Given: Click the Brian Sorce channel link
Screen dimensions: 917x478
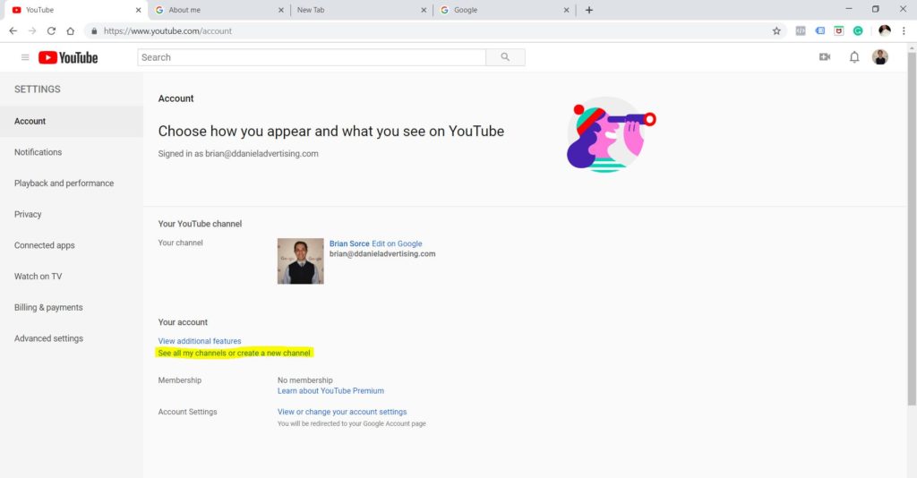Looking at the screenshot, I should click(x=349, y=243).
